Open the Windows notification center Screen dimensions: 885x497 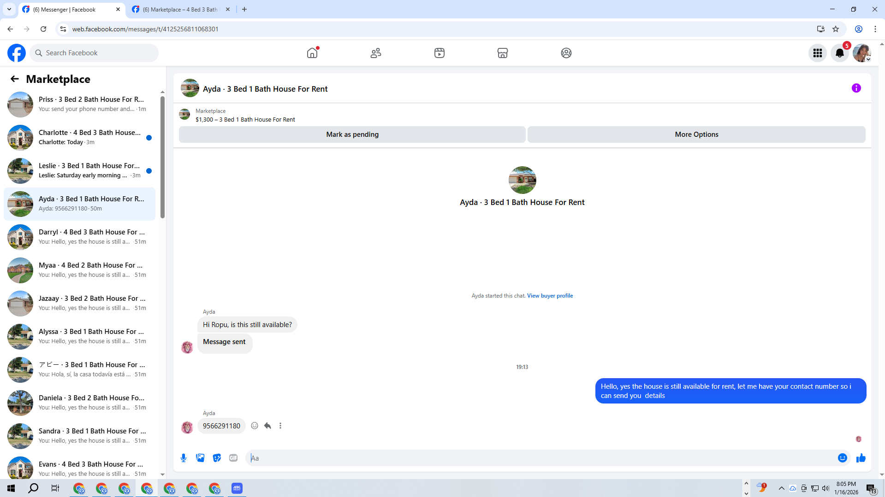point(871,489)
